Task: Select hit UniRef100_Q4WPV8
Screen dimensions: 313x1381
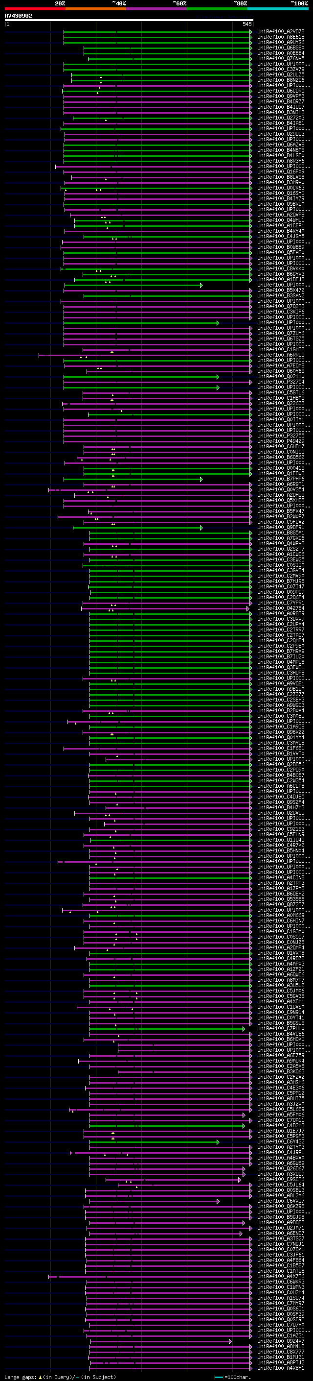Action: pyautogui.click(x=281, y=544)
